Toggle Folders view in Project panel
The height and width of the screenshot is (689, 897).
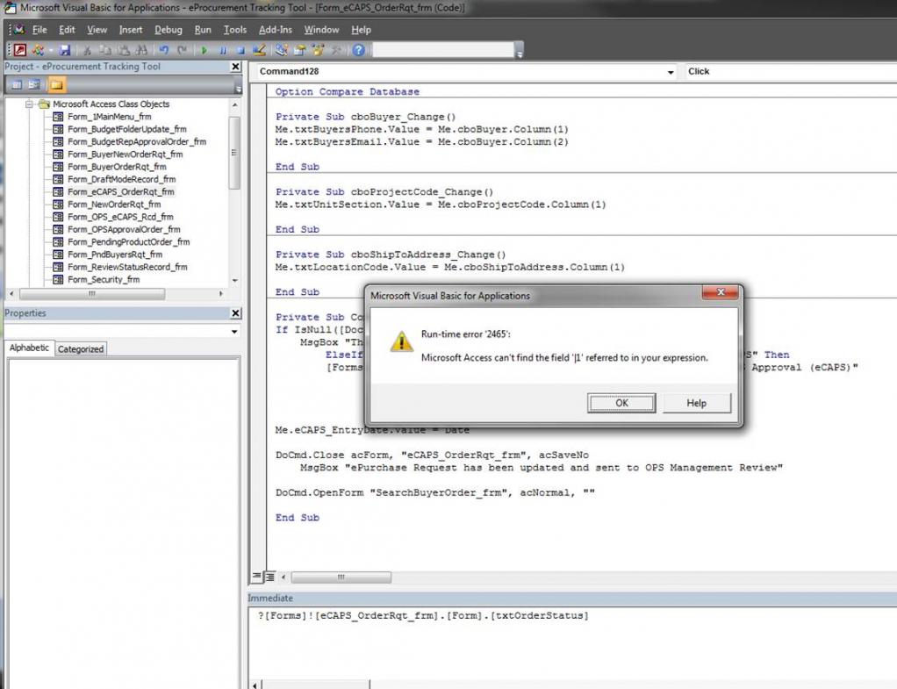(x=56, y=85)
